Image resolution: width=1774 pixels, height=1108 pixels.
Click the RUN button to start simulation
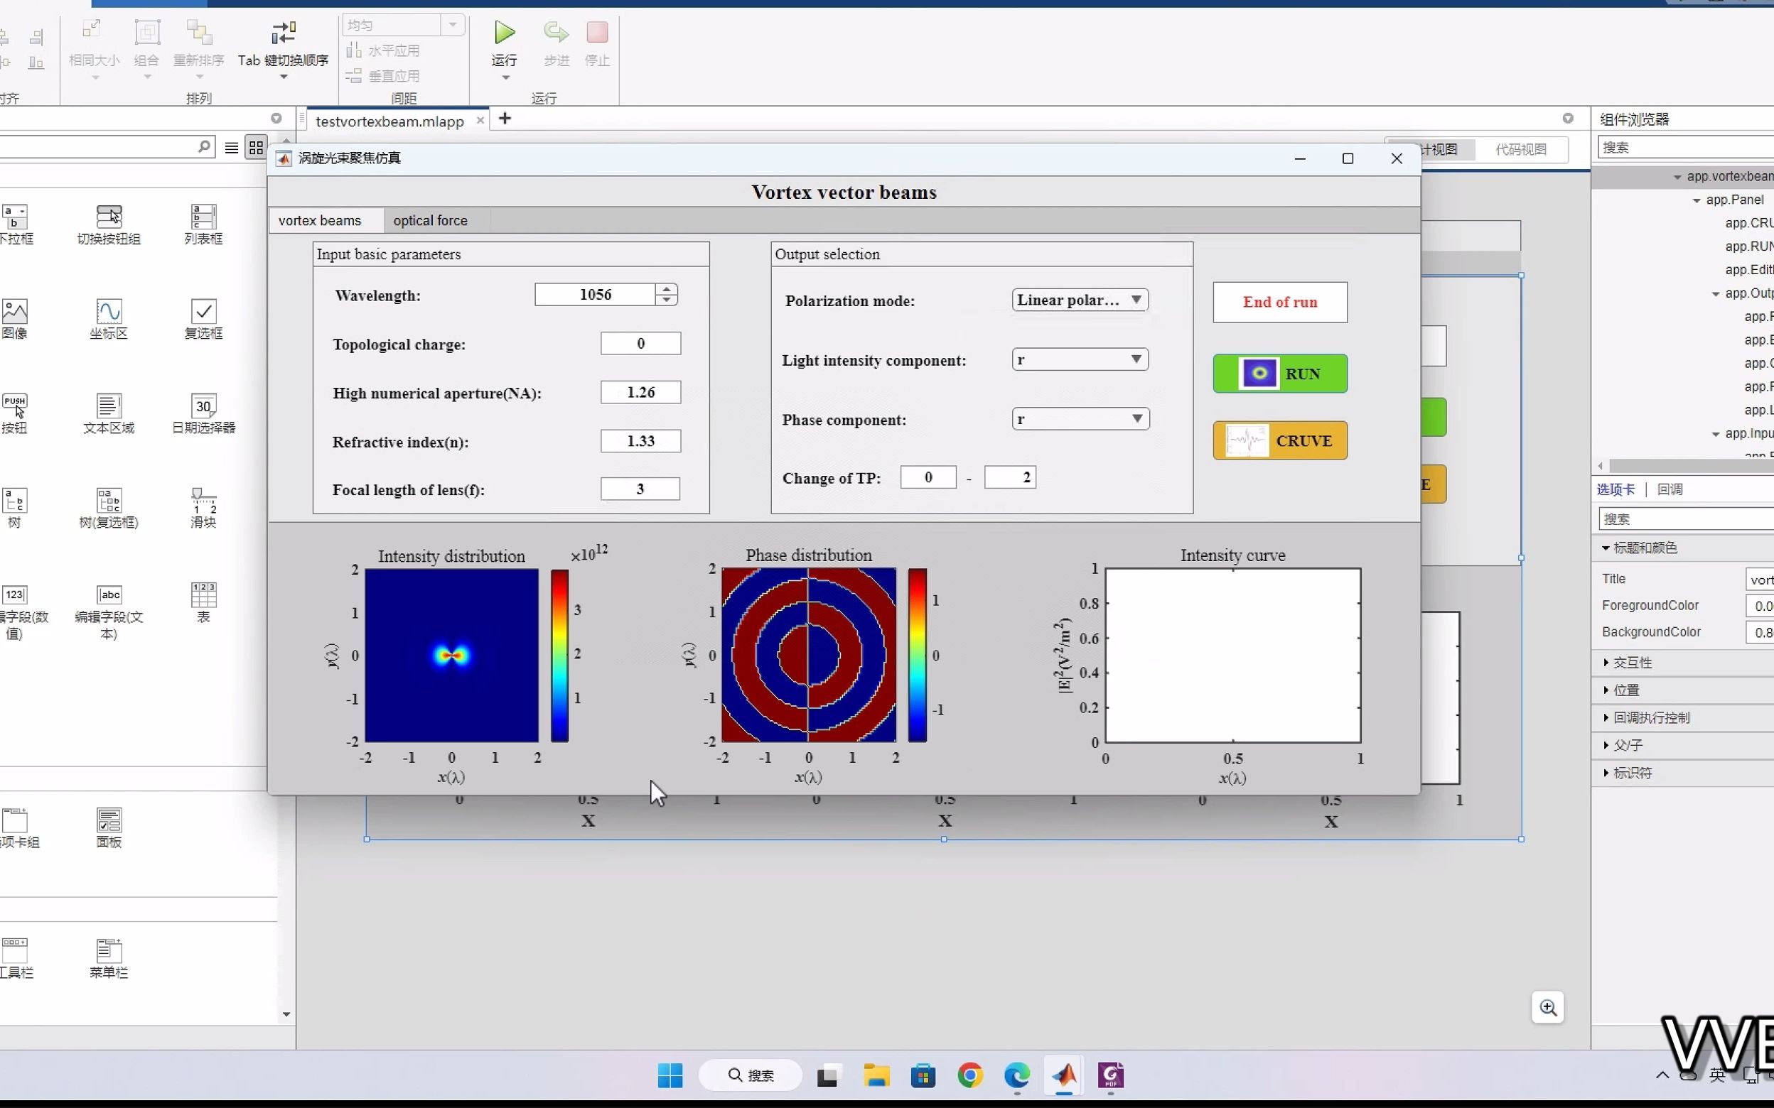click(1280, 373)
